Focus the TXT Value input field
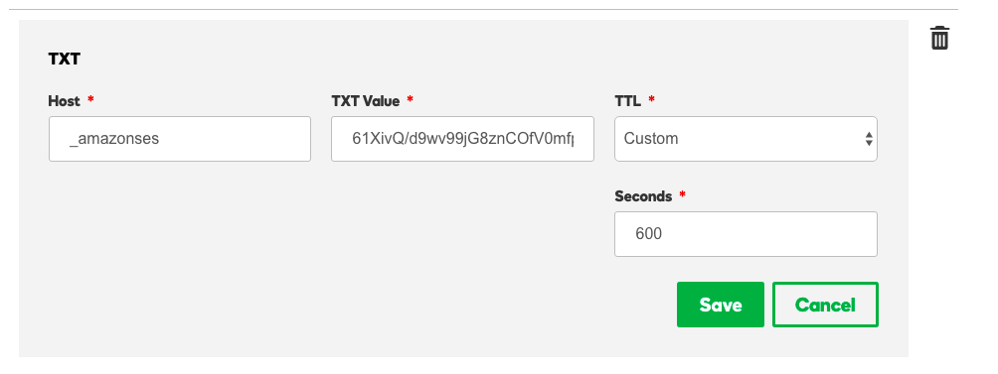Viewport: 998px width, 374px height. point(462,139)
